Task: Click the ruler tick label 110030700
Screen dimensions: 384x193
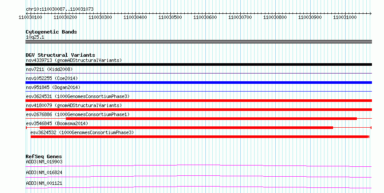Action: (240, 17)
